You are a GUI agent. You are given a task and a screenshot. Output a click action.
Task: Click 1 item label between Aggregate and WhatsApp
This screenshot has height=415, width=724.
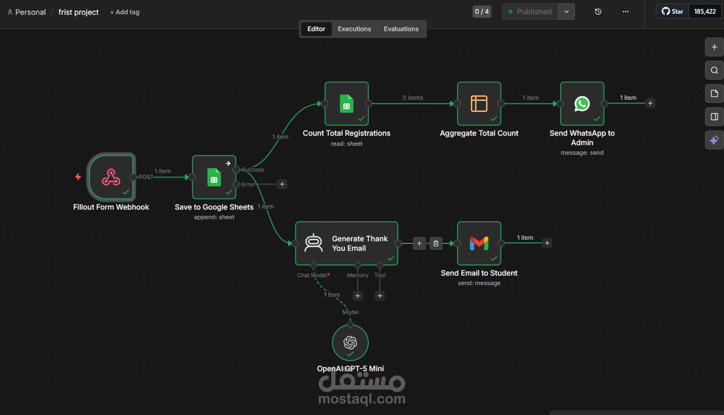pos(531,98)
